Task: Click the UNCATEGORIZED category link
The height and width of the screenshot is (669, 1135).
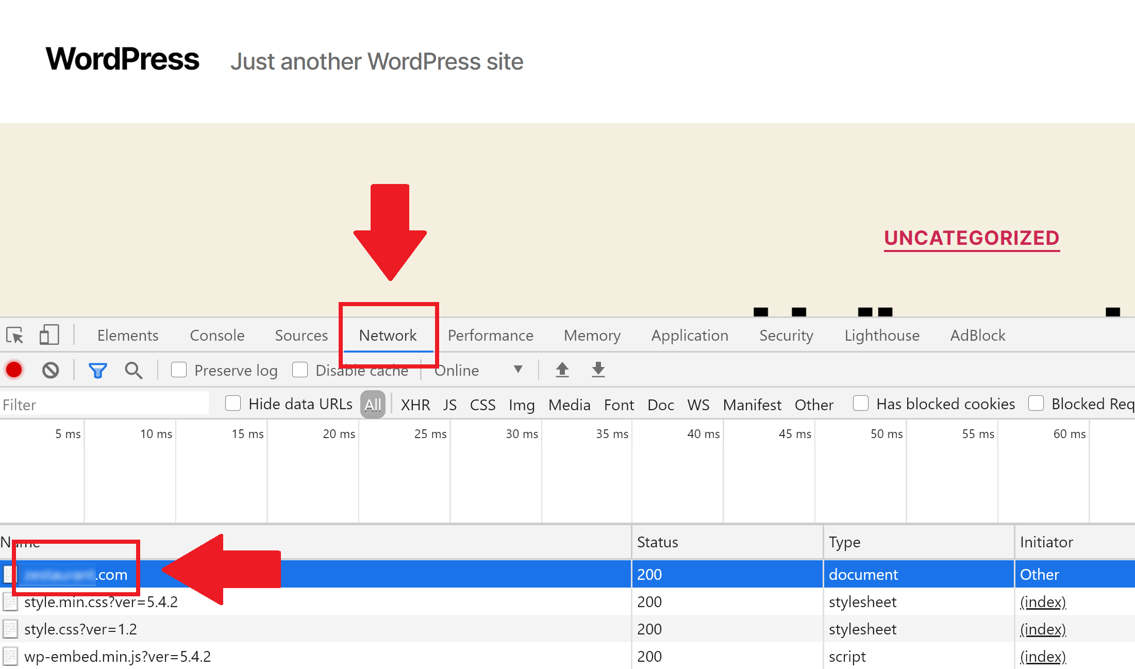Action: 972,238
